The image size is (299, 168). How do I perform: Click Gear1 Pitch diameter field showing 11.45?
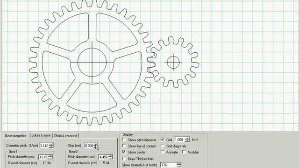43,157
